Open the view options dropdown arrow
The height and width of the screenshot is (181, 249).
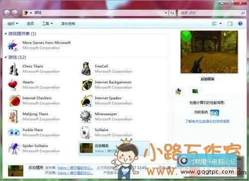[221, 23]
